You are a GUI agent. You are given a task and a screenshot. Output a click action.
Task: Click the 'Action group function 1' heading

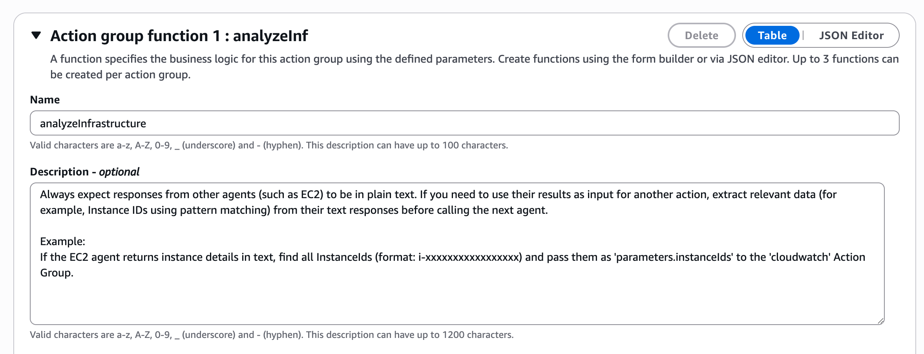[179, 36]
